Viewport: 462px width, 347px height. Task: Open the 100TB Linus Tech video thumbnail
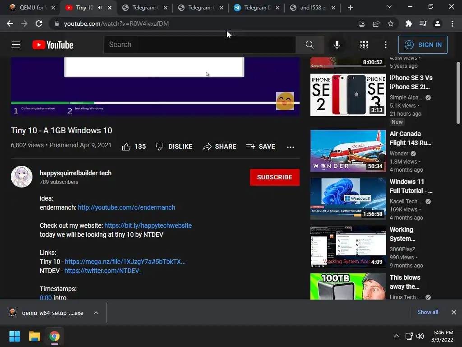tap(348, 286)
